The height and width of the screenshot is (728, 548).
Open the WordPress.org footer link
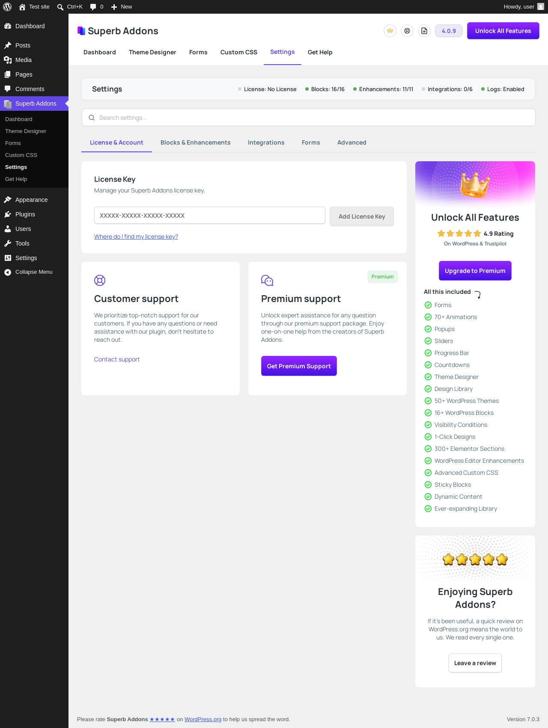pyautogui.click(x=203, y=719)
